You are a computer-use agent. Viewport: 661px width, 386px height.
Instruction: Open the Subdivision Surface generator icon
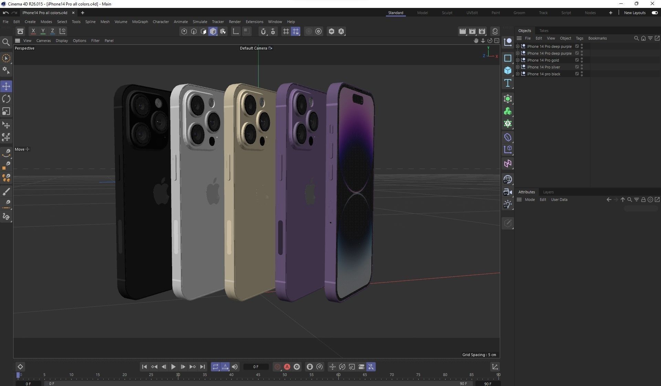pyautogui.click(x=507, y=99)
